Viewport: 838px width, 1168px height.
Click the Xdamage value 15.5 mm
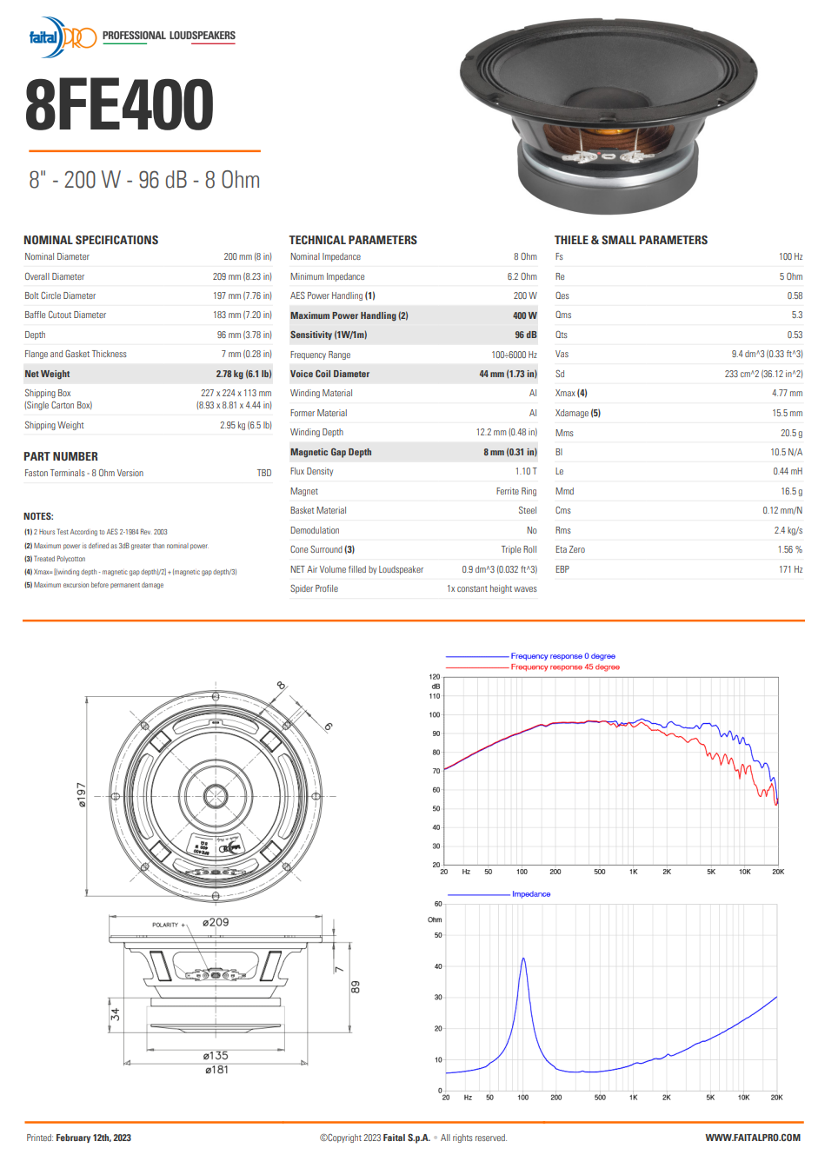point(788,414)
